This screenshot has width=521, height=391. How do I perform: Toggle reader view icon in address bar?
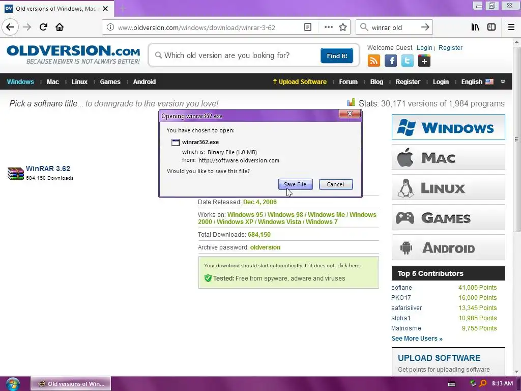[308, 27]
